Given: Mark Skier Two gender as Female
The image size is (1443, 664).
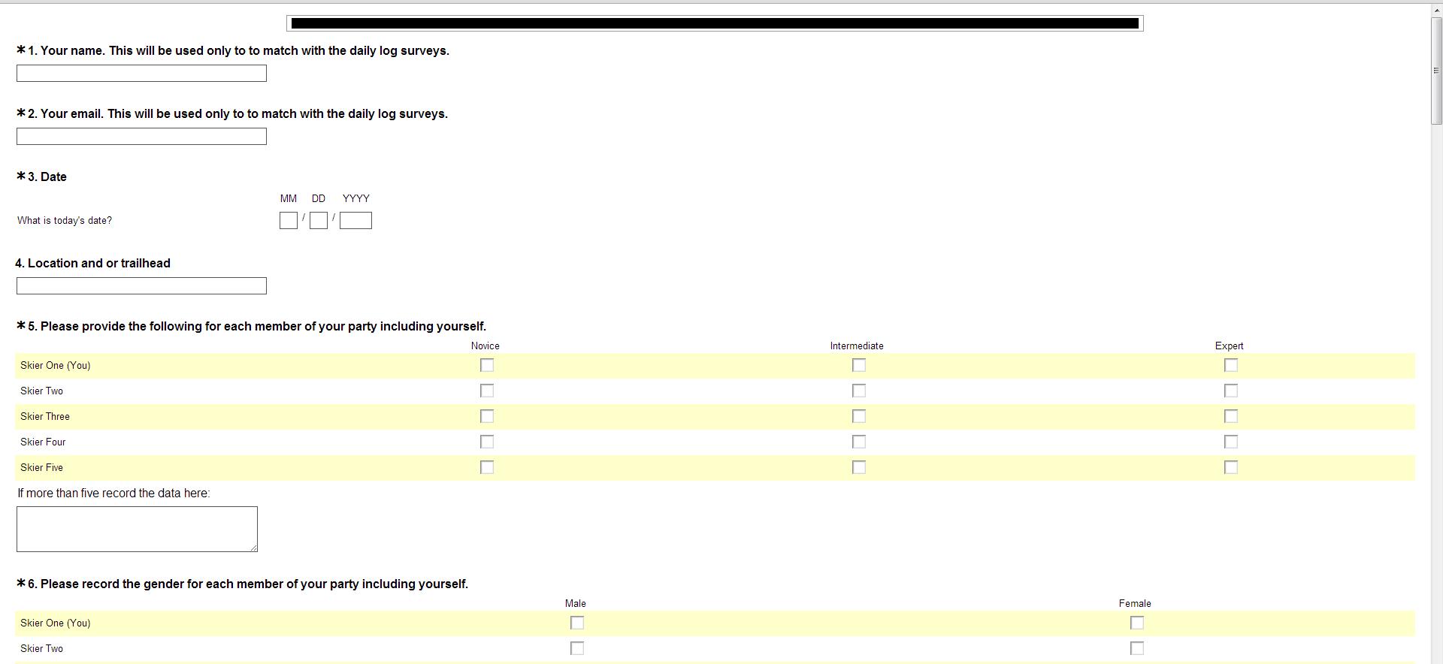Looking at the screenshot, I should tap(1137, 648).
